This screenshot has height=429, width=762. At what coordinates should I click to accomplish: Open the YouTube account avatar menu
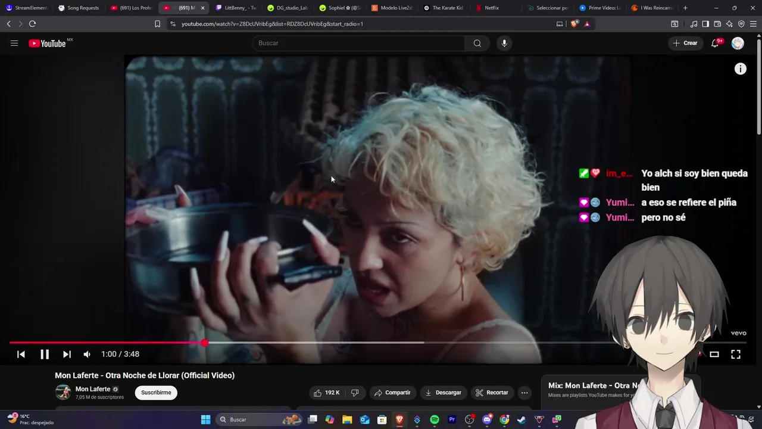click(738, 43)
